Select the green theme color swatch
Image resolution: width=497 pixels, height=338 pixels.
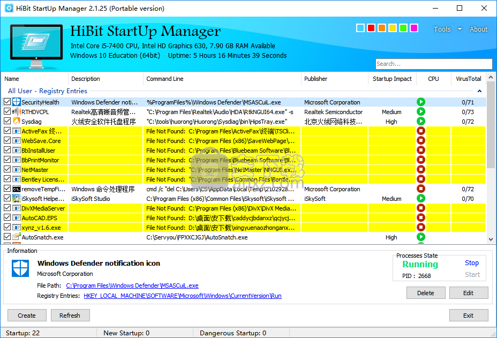click(x=403, y=28)
